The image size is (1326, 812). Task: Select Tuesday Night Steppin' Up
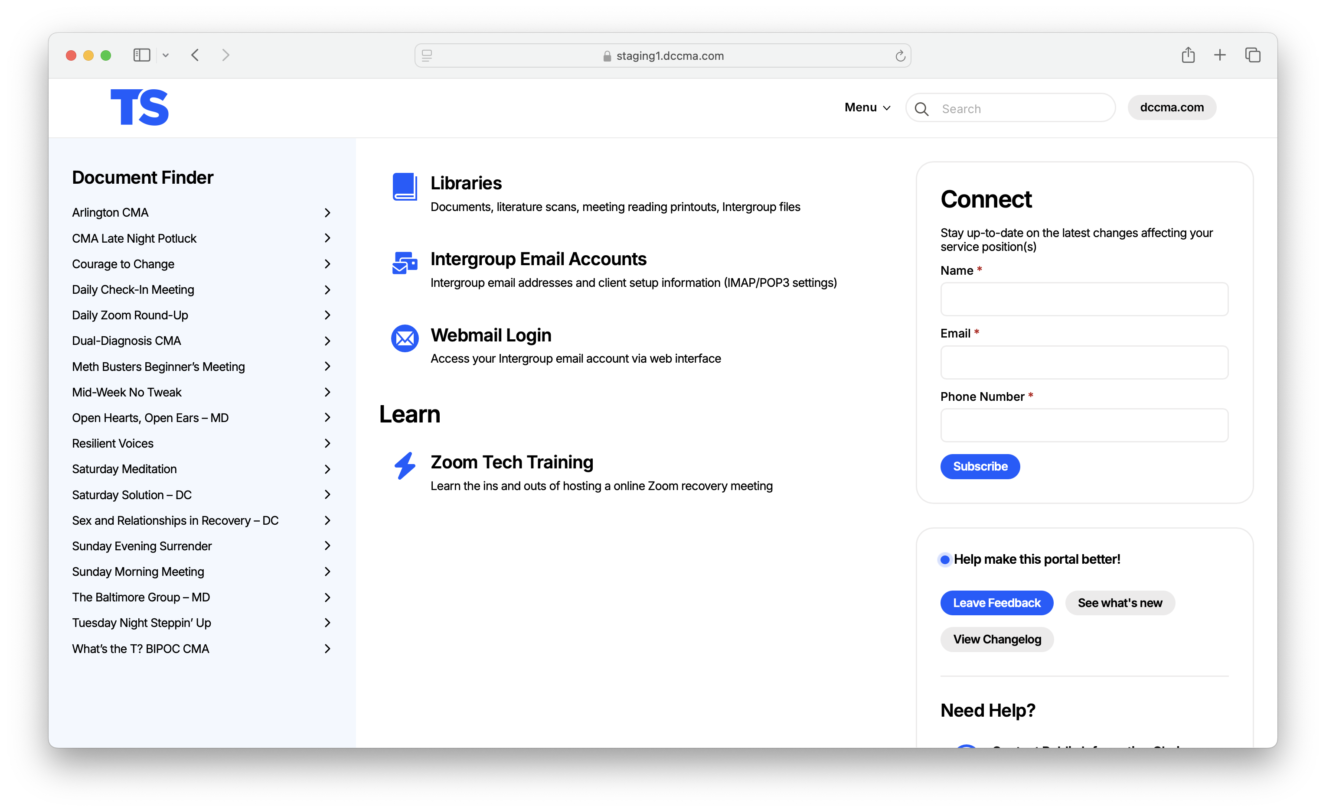(202, 623)
